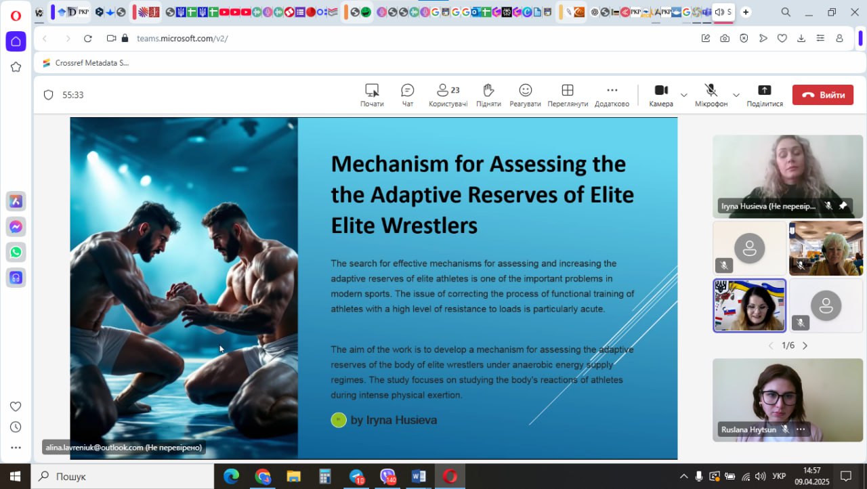Open Google Chrome from taskbar

point(262,476)
